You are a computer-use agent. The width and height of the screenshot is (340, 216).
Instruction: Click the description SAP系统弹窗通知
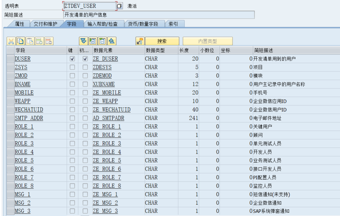pyautogui.click(x=271, y=211)
